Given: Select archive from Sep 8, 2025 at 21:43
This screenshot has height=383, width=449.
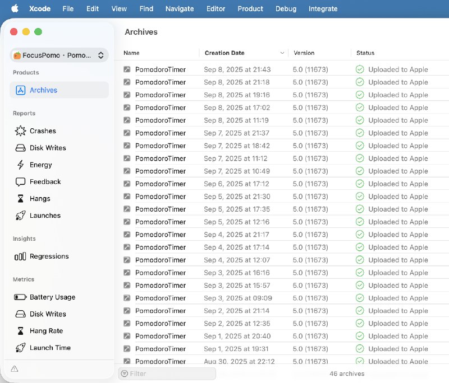Looking at the screenshot, I should click(237, 69).
